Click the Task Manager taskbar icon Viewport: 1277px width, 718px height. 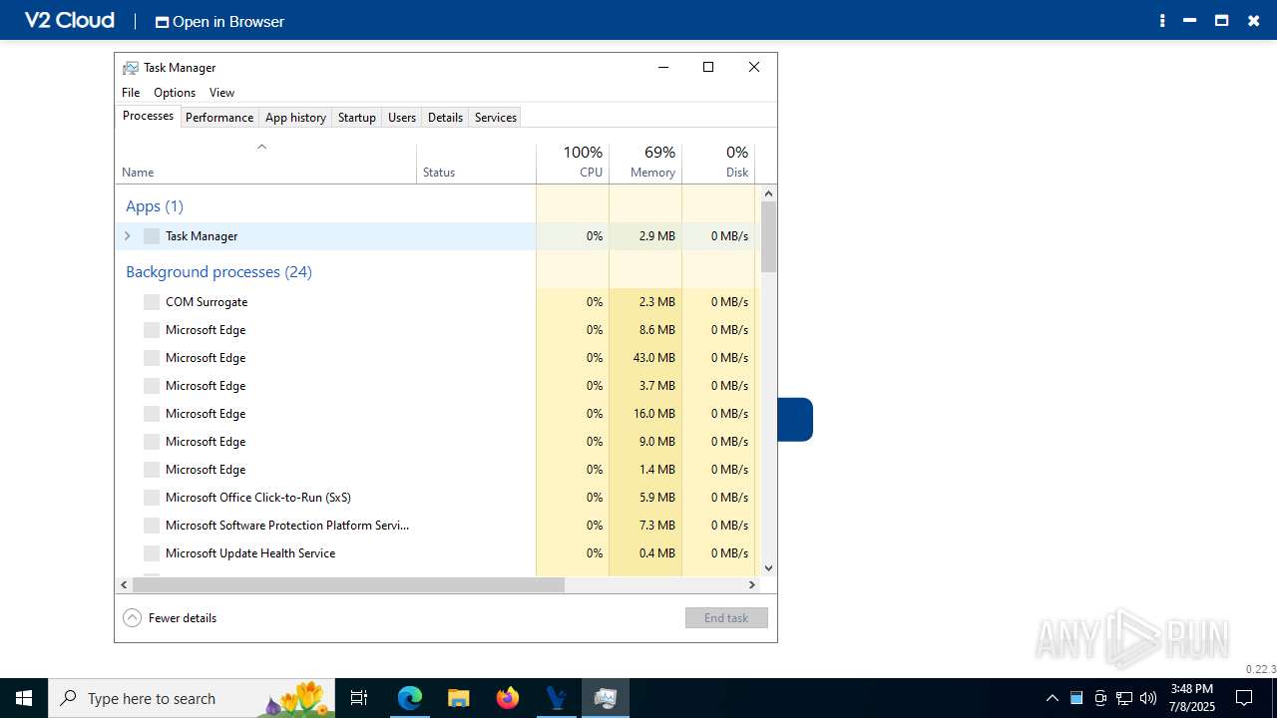(x=606, y=698)
